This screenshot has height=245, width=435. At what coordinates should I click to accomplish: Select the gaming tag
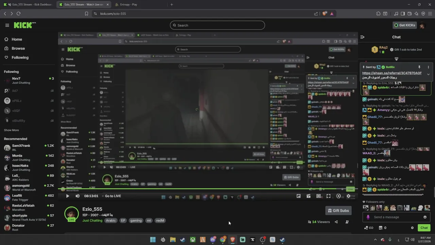[136, 220]
